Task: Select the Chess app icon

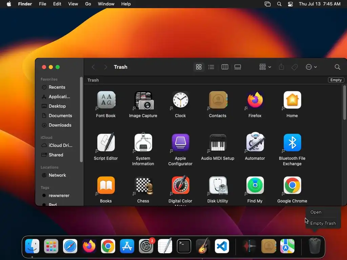Action: tap(143, 185)
